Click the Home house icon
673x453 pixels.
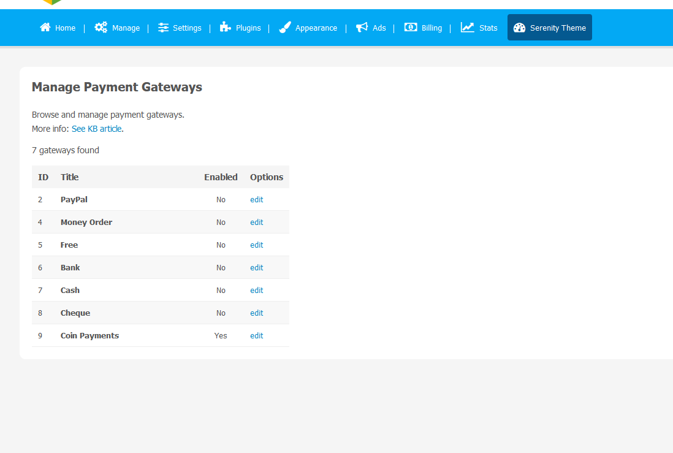click(x=45, y=28)
